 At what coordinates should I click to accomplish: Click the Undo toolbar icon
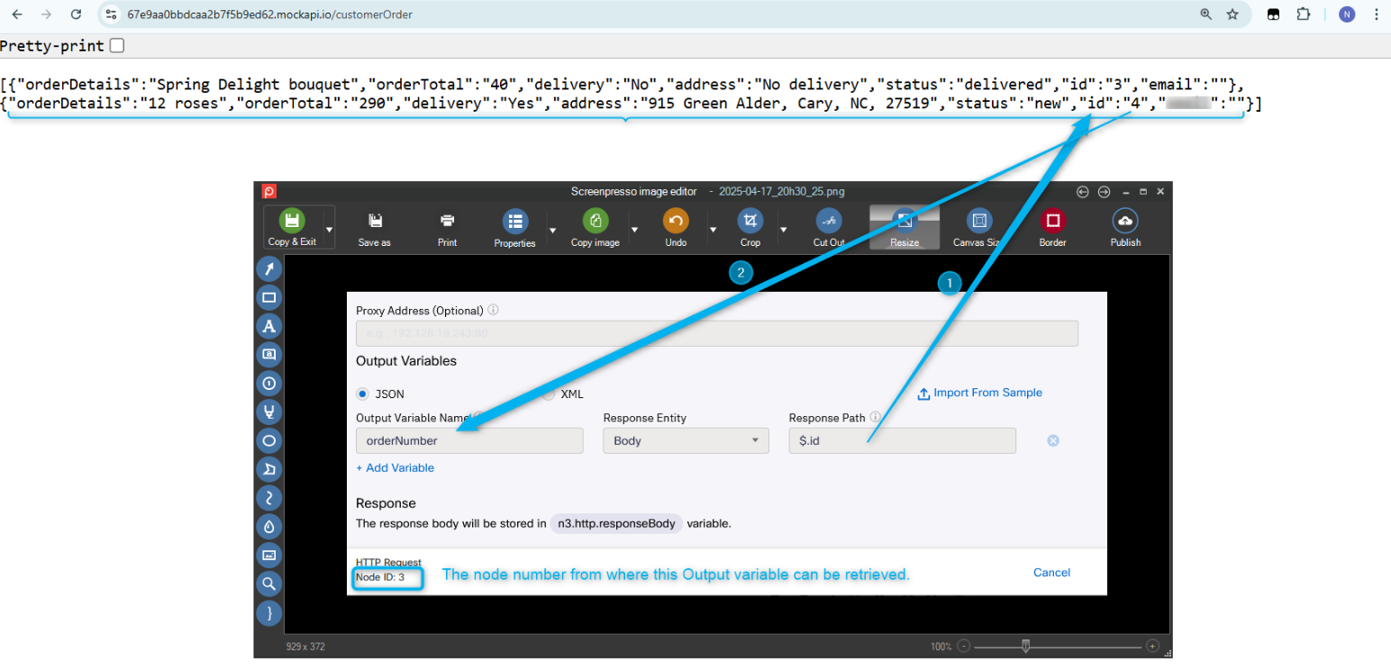pos(676,222)
